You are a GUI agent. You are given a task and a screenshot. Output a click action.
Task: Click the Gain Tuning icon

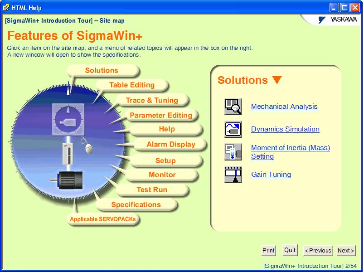click(x=233, y=175)
